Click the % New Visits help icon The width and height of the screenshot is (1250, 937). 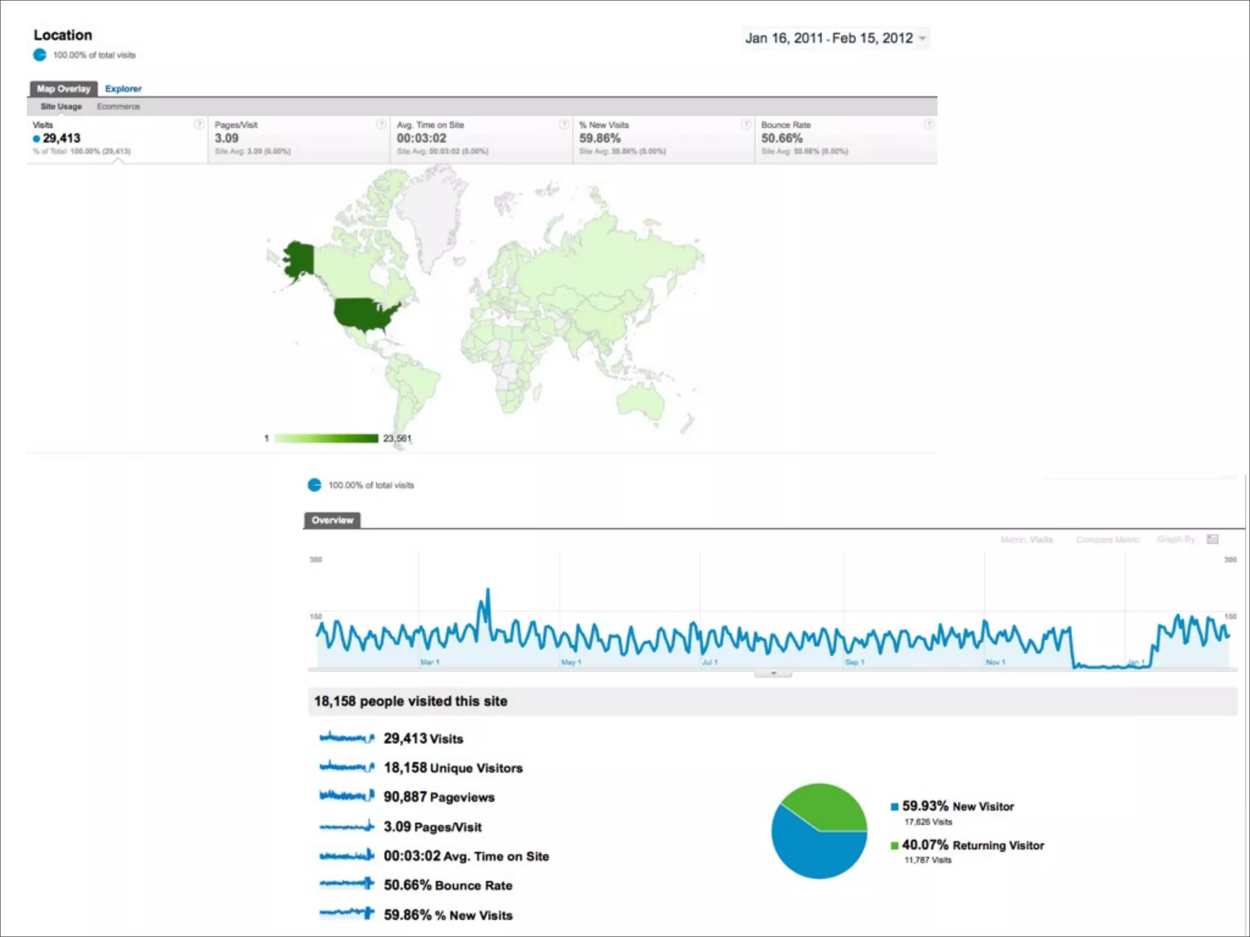coord(746,124)
